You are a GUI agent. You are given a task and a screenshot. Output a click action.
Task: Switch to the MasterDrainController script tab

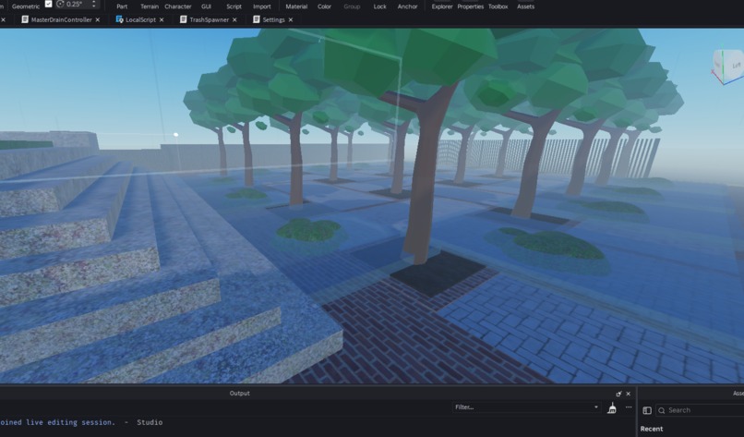[x=61, y=20]
